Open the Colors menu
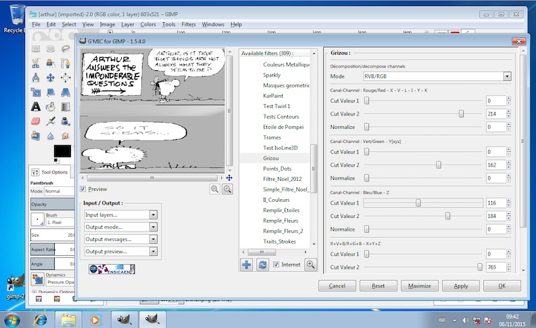The height and width of the screenshot is (328, 536). [147, 24]
